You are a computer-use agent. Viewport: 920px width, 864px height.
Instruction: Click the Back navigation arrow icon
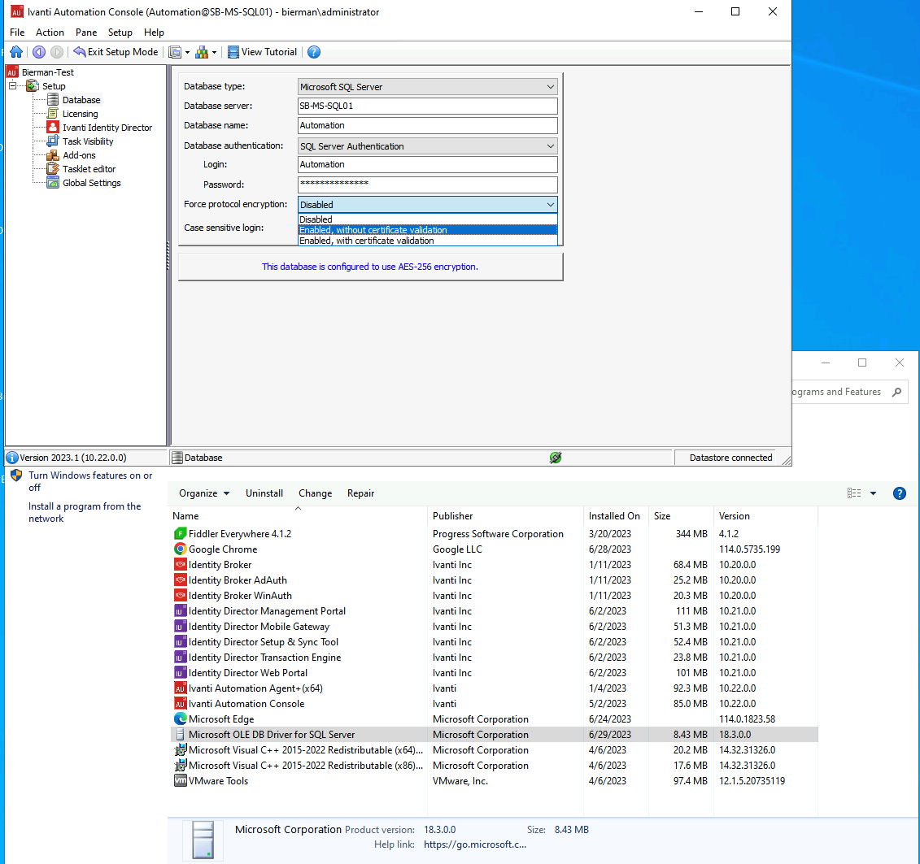tap(39, 52)
